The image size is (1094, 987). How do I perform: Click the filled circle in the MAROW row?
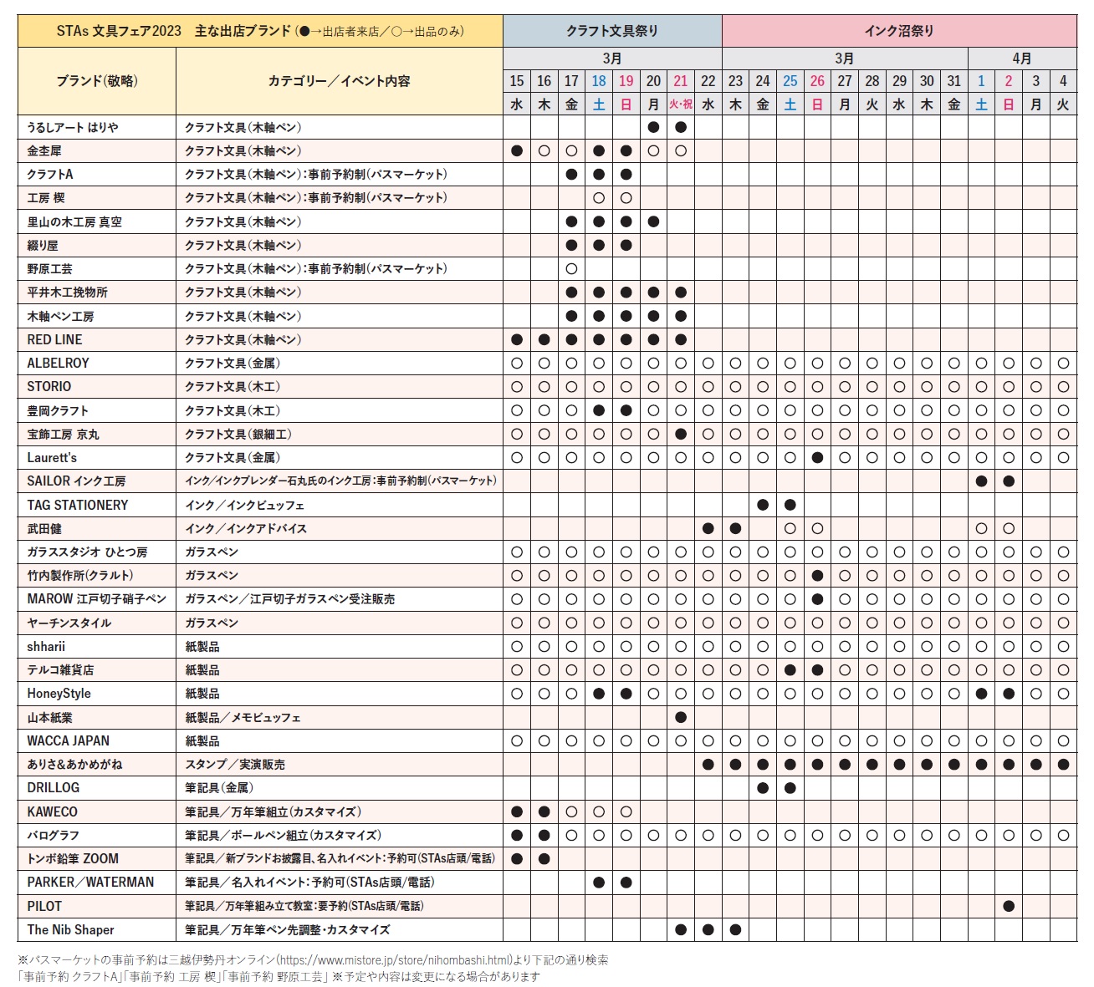tap(817, 599)
